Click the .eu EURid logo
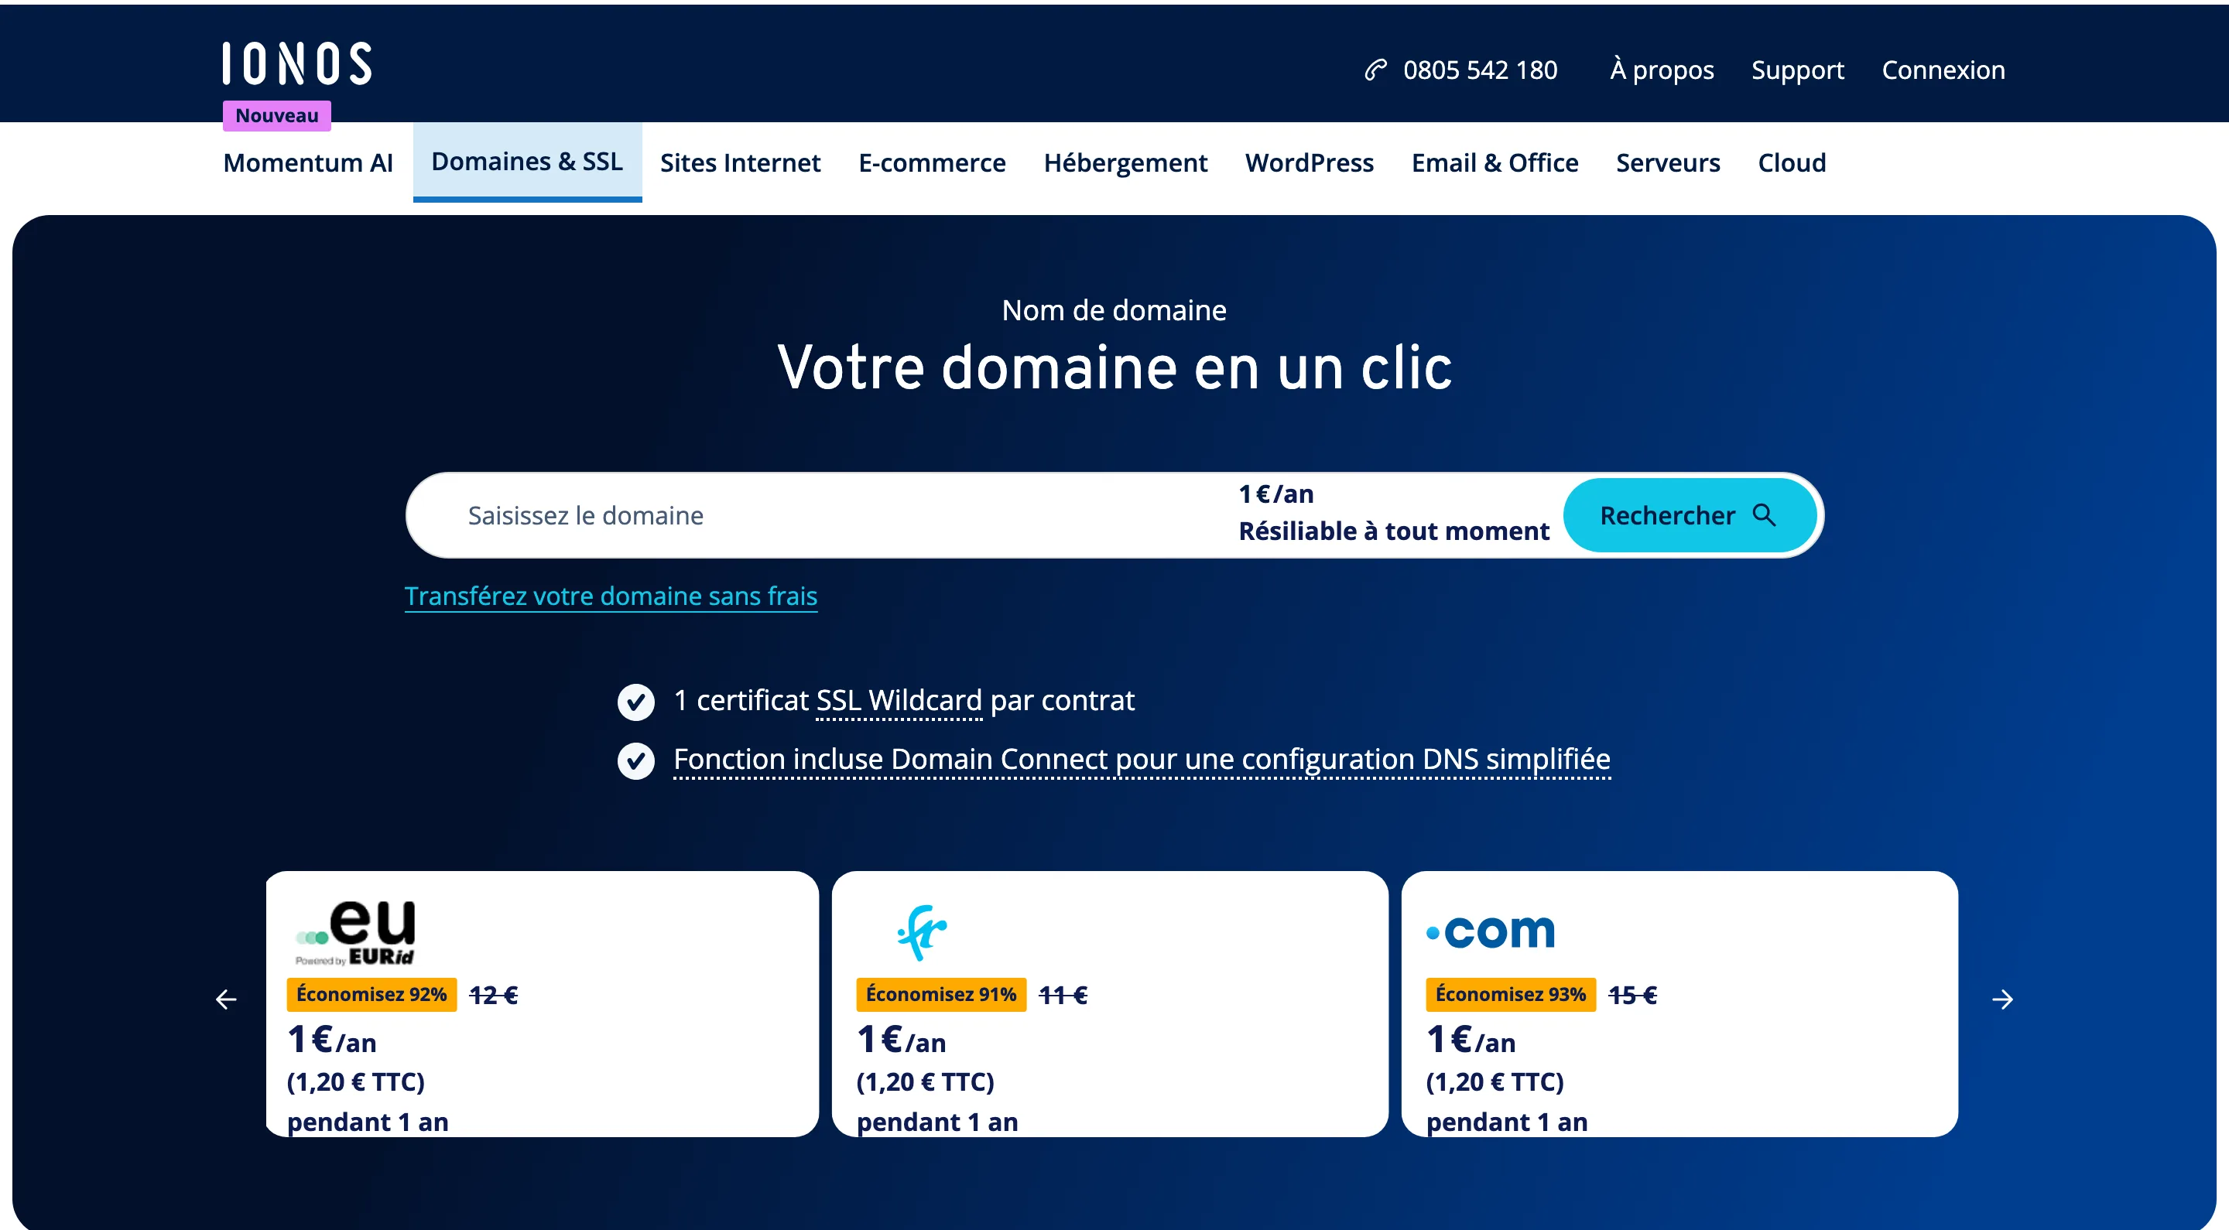Image resolution: width=2229 pixels, height=1230 pixels. point(356,932)
